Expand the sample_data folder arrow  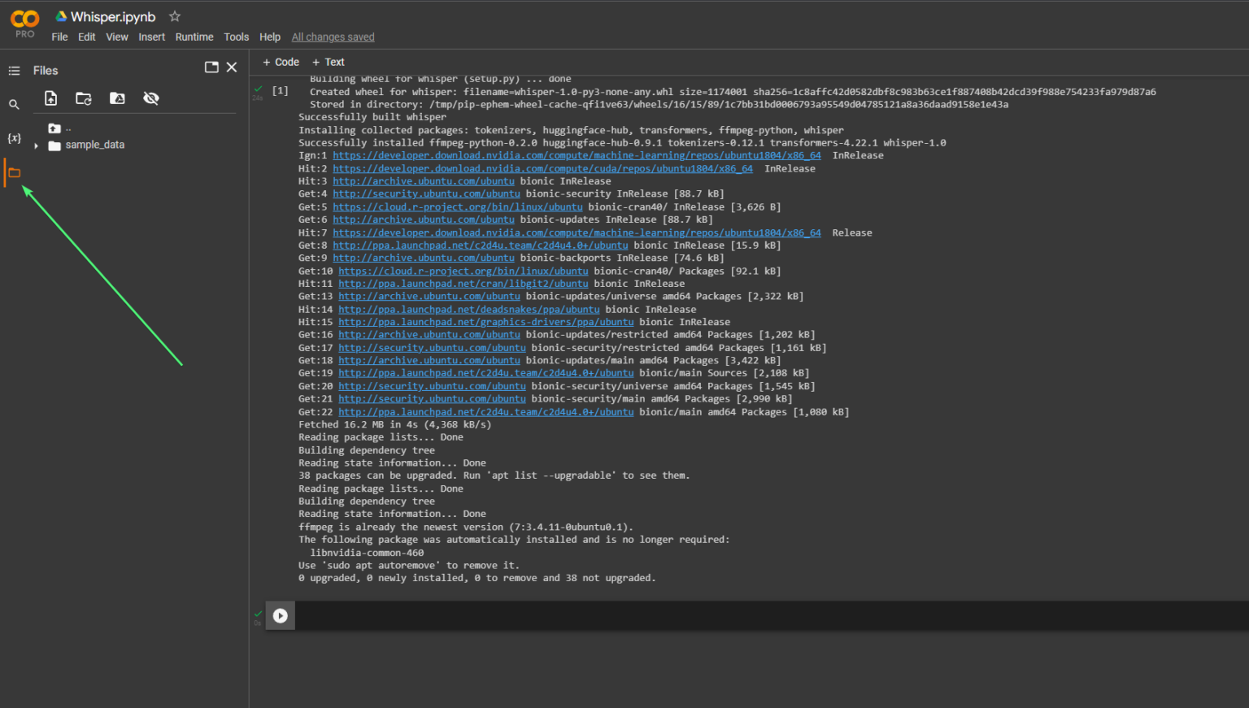point(36,146)
